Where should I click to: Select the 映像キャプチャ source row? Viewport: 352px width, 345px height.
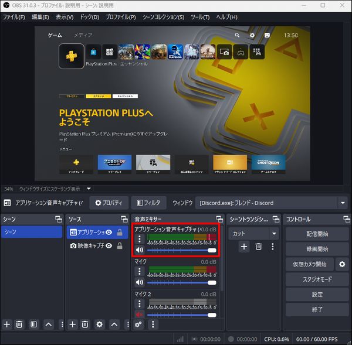tap(97, 246)
